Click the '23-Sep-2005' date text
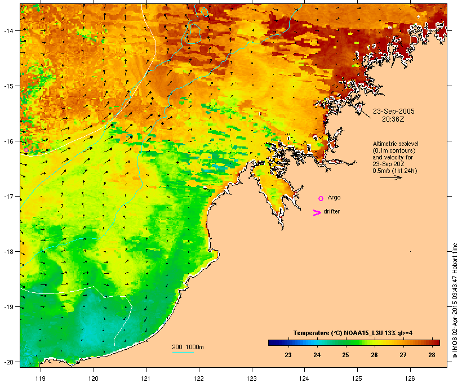The width and height of the screenshot is (462, 383). [394, 112]
